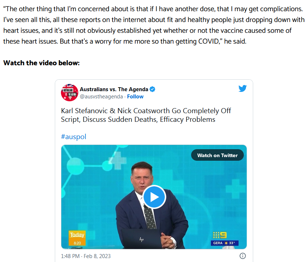Click the Channel 9 logo in video
The image size is (308, 262).
coord(220,235)
